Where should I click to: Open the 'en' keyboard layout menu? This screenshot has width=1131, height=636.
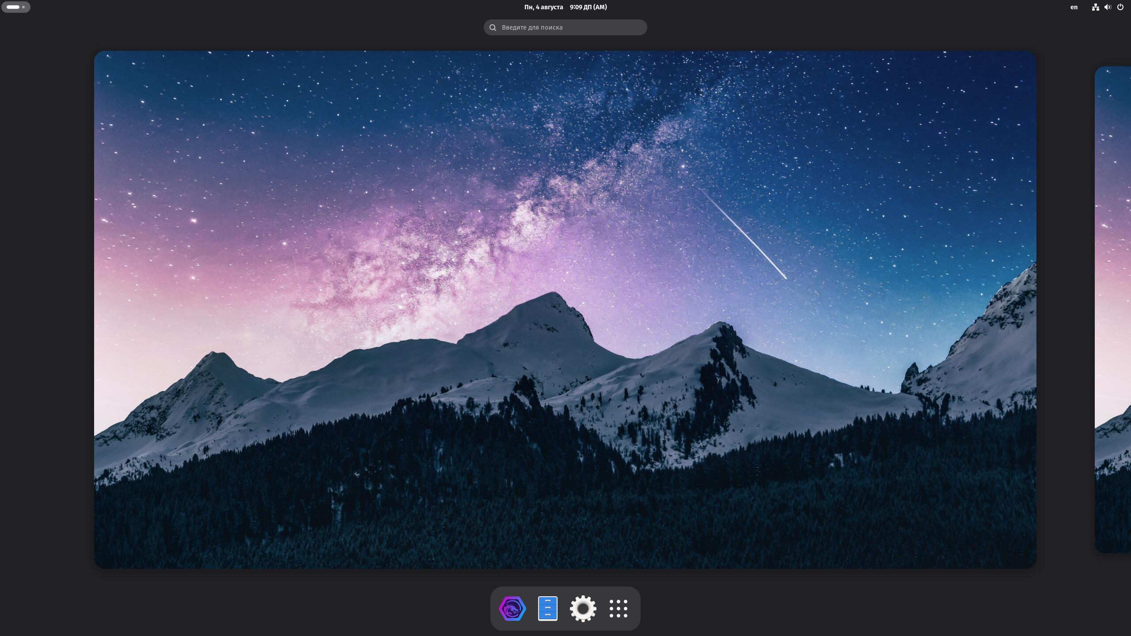[1074, 7]
